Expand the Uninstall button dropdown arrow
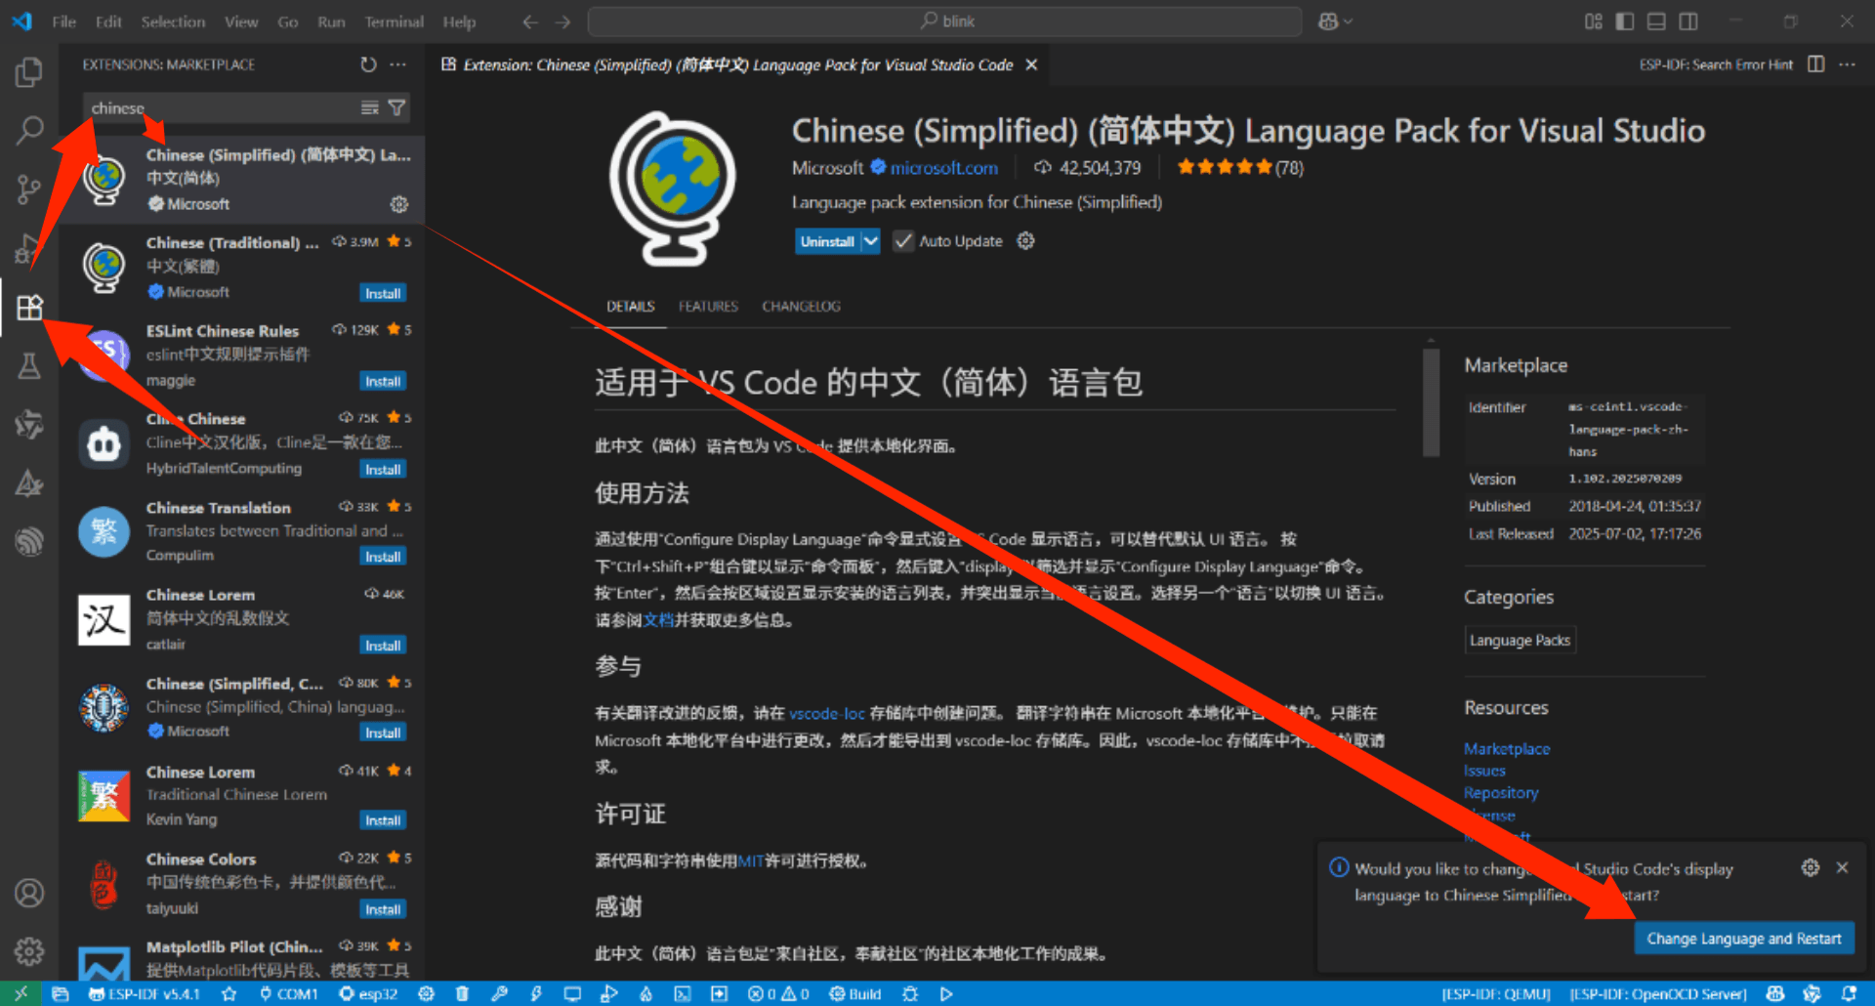 (870, 241)
